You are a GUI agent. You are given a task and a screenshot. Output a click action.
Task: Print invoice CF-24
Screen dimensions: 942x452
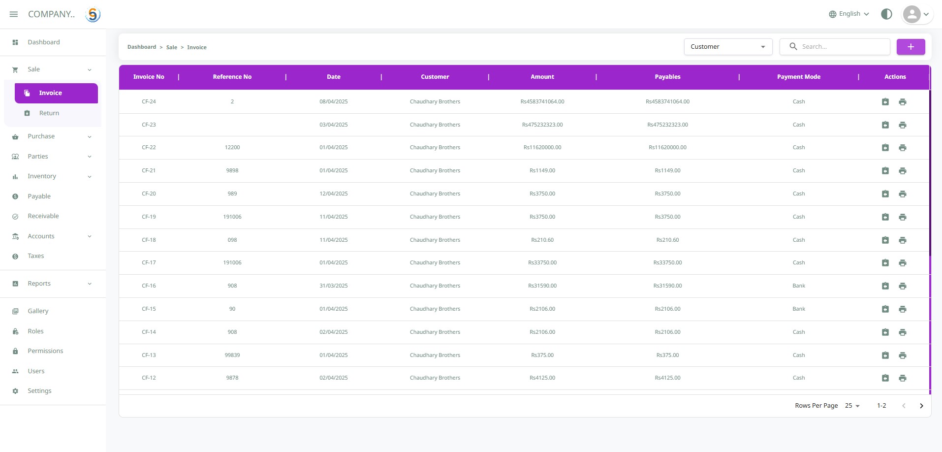pyautogui.click(x=902, y=102)
